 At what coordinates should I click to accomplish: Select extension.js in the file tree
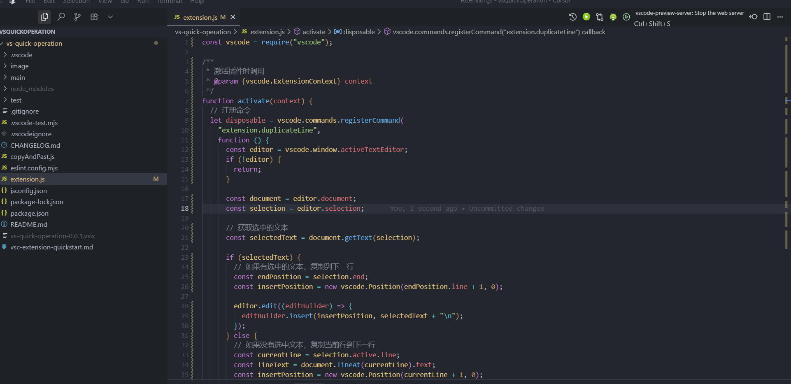pyautogui.click(x=84, y=179)
